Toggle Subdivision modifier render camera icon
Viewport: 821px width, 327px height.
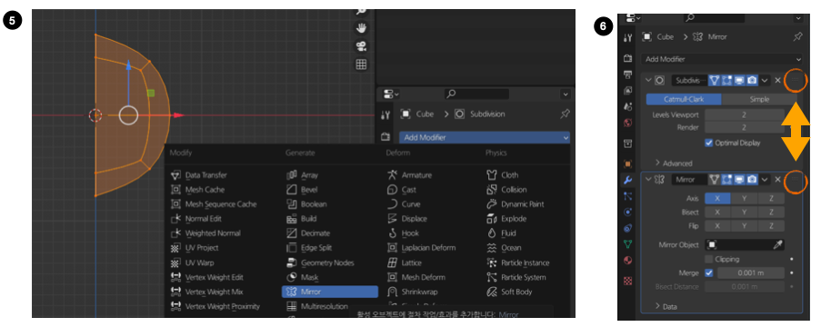point(752,81)
